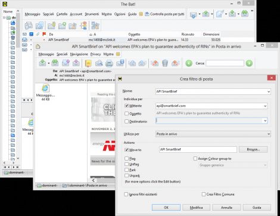280x216 pixels.
Task: Open Account menu in main window
Action: [x=76, y=14]
